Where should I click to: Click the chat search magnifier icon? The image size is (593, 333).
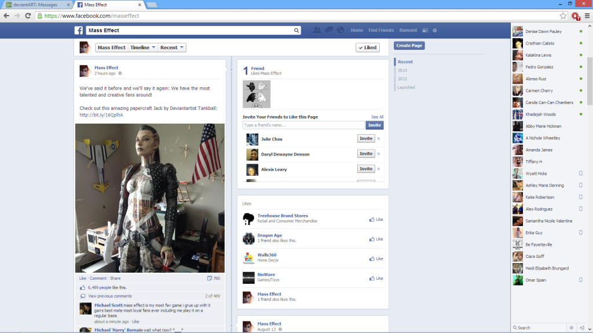(515, 328)
